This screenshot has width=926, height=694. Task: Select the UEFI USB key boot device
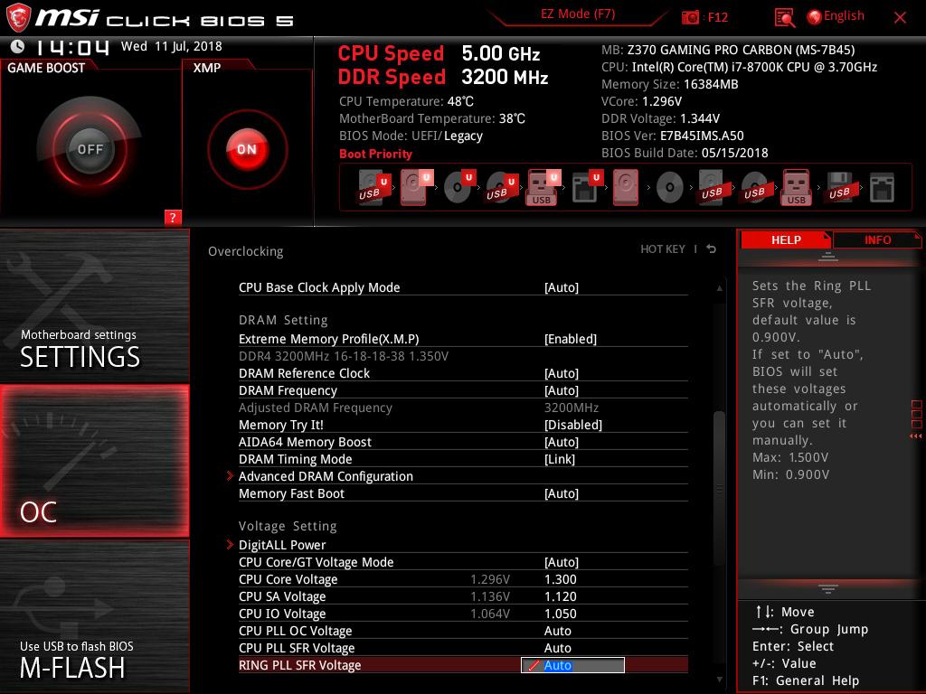point(543,188)
